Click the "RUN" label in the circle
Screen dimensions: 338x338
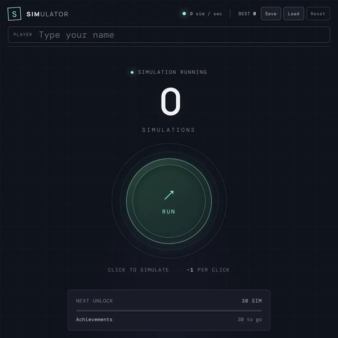168,211
